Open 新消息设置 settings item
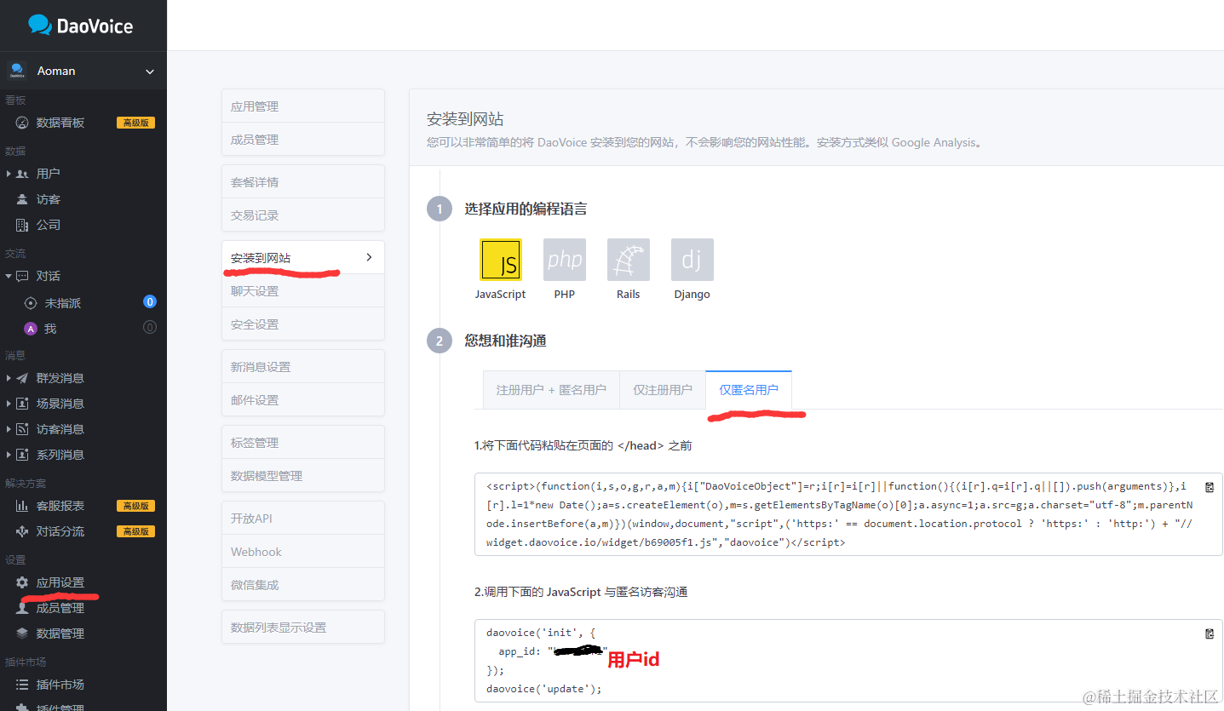The image size is (1224, 711). pos(302,367)
